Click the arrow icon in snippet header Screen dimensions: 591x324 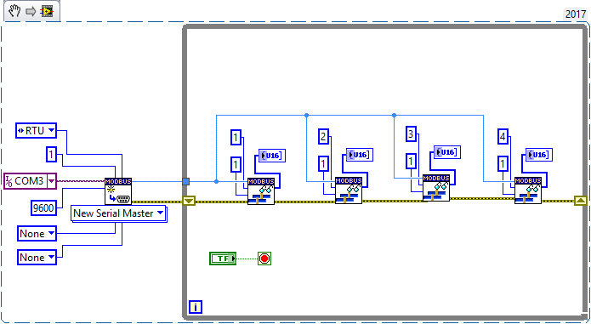[31, 12]
